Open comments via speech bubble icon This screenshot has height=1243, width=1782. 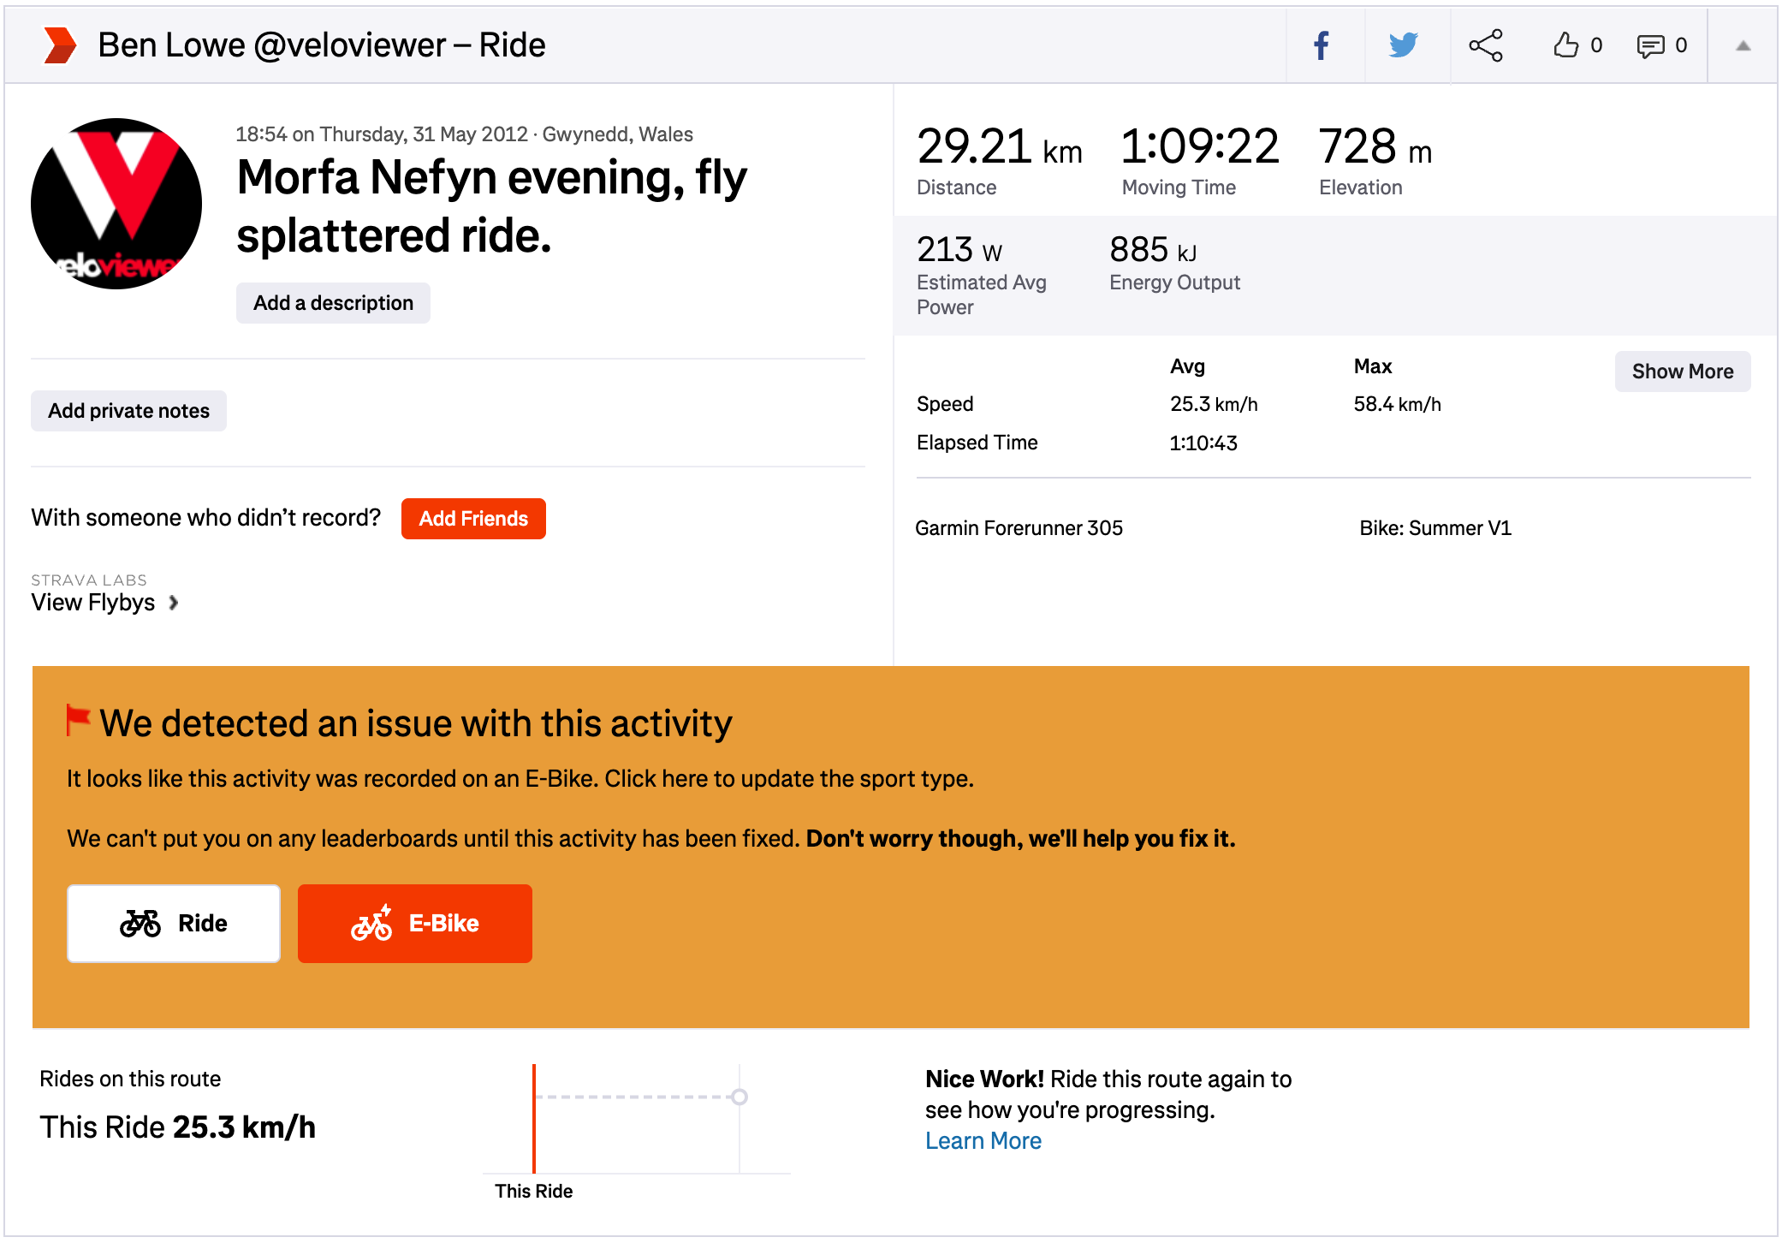(1650, 45)
